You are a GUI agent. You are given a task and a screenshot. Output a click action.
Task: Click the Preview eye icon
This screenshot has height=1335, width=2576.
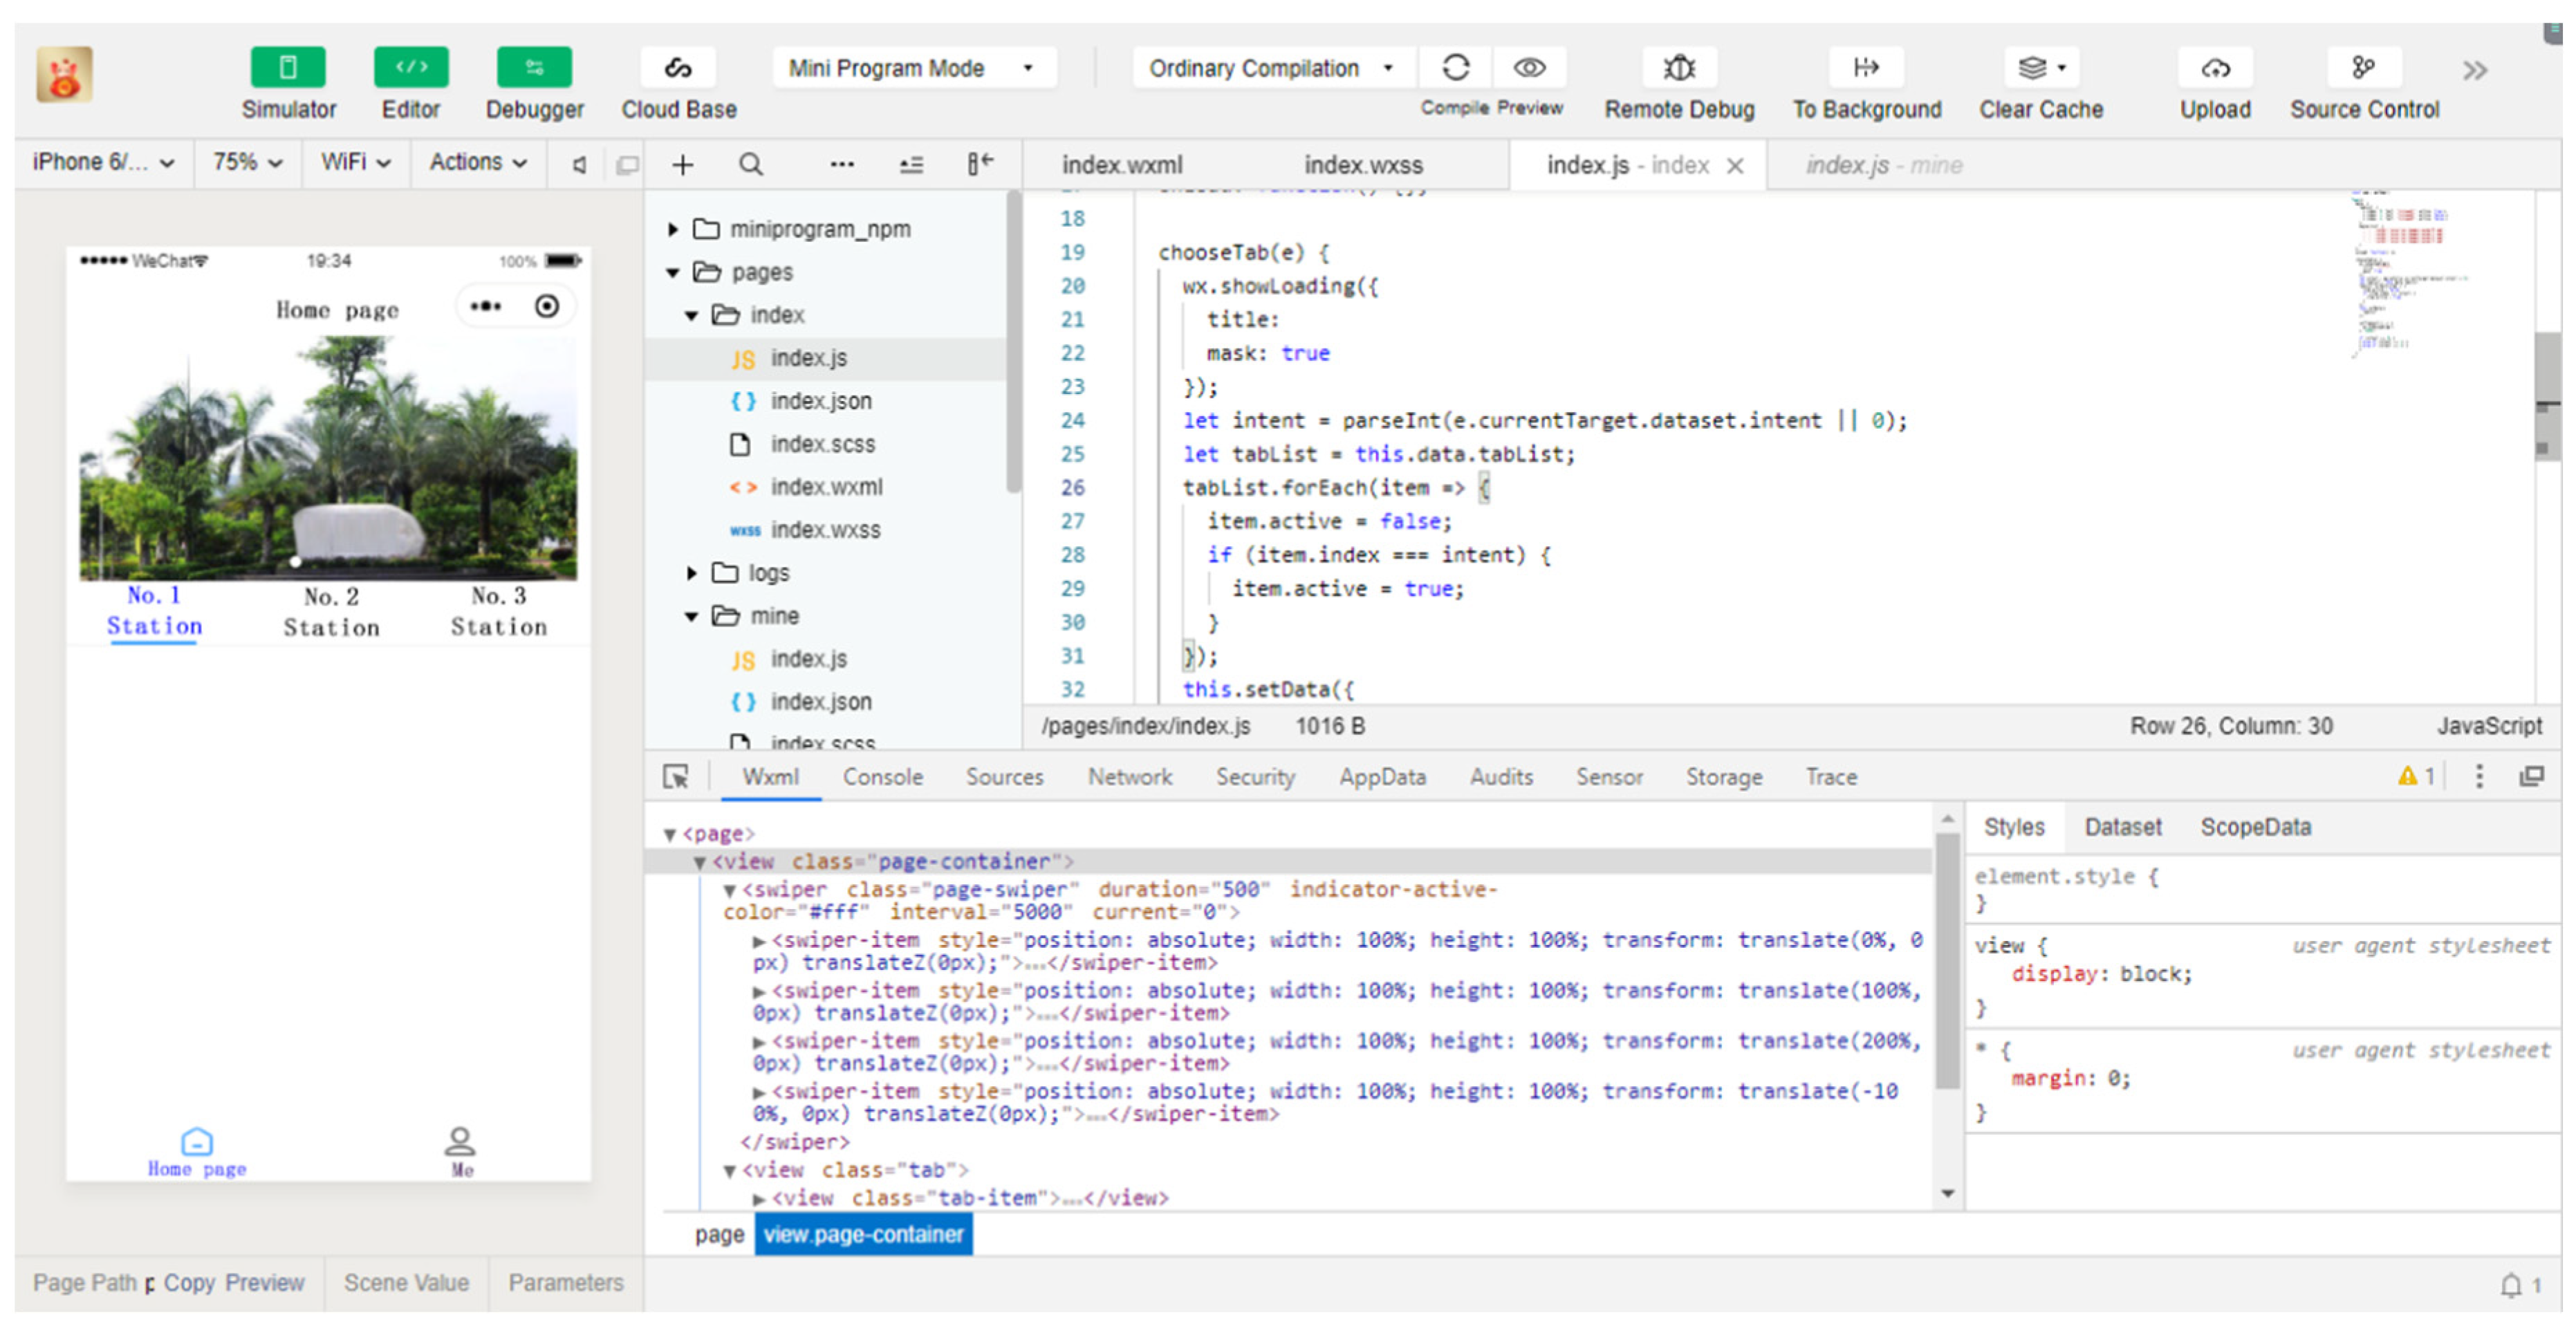[x=1529, y=68]
